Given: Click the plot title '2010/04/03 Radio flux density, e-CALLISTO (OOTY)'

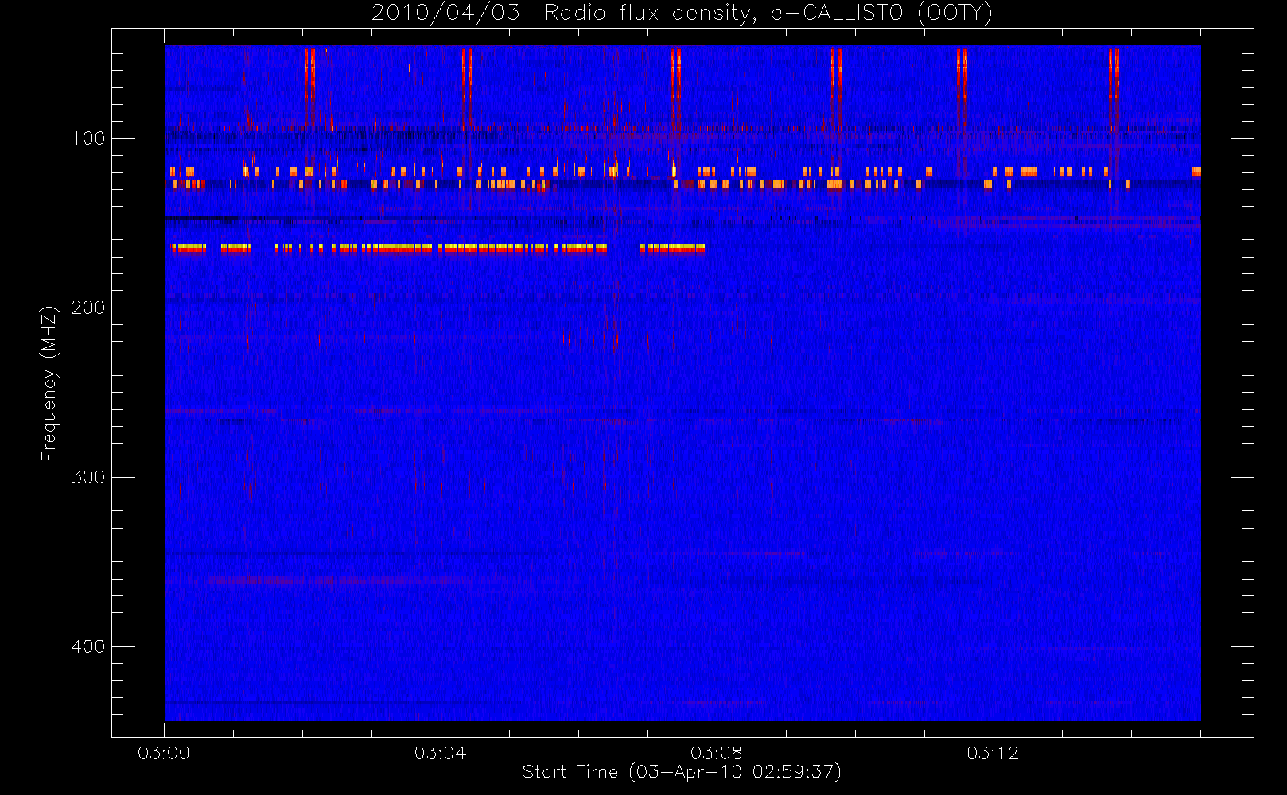Looking at the screenshot, I should click(682, 14).
